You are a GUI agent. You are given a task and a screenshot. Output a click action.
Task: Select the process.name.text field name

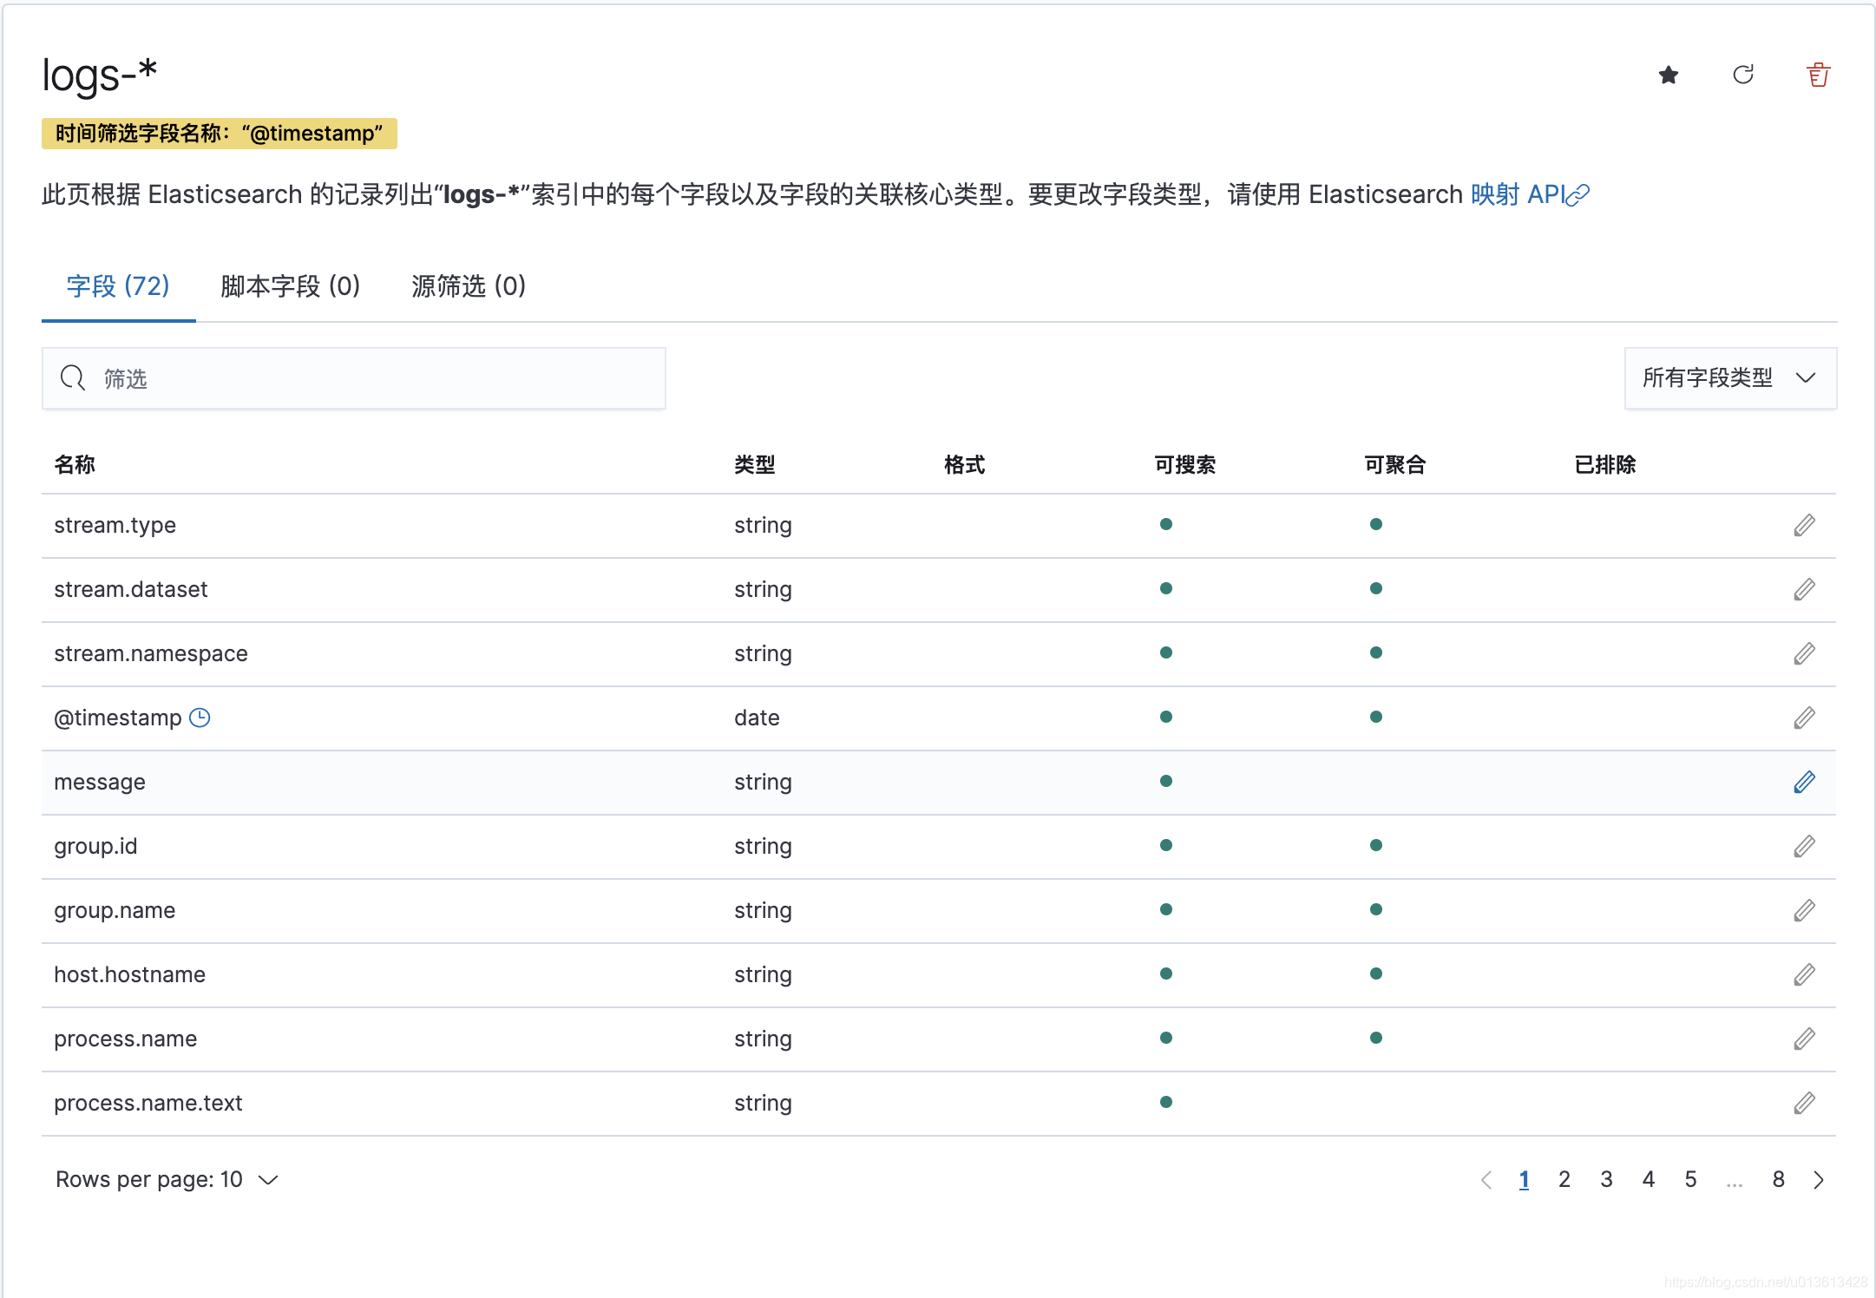click(x=148, y=1104)
